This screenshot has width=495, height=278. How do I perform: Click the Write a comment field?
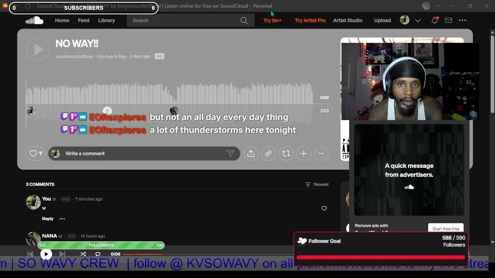[x=144, y=153]
